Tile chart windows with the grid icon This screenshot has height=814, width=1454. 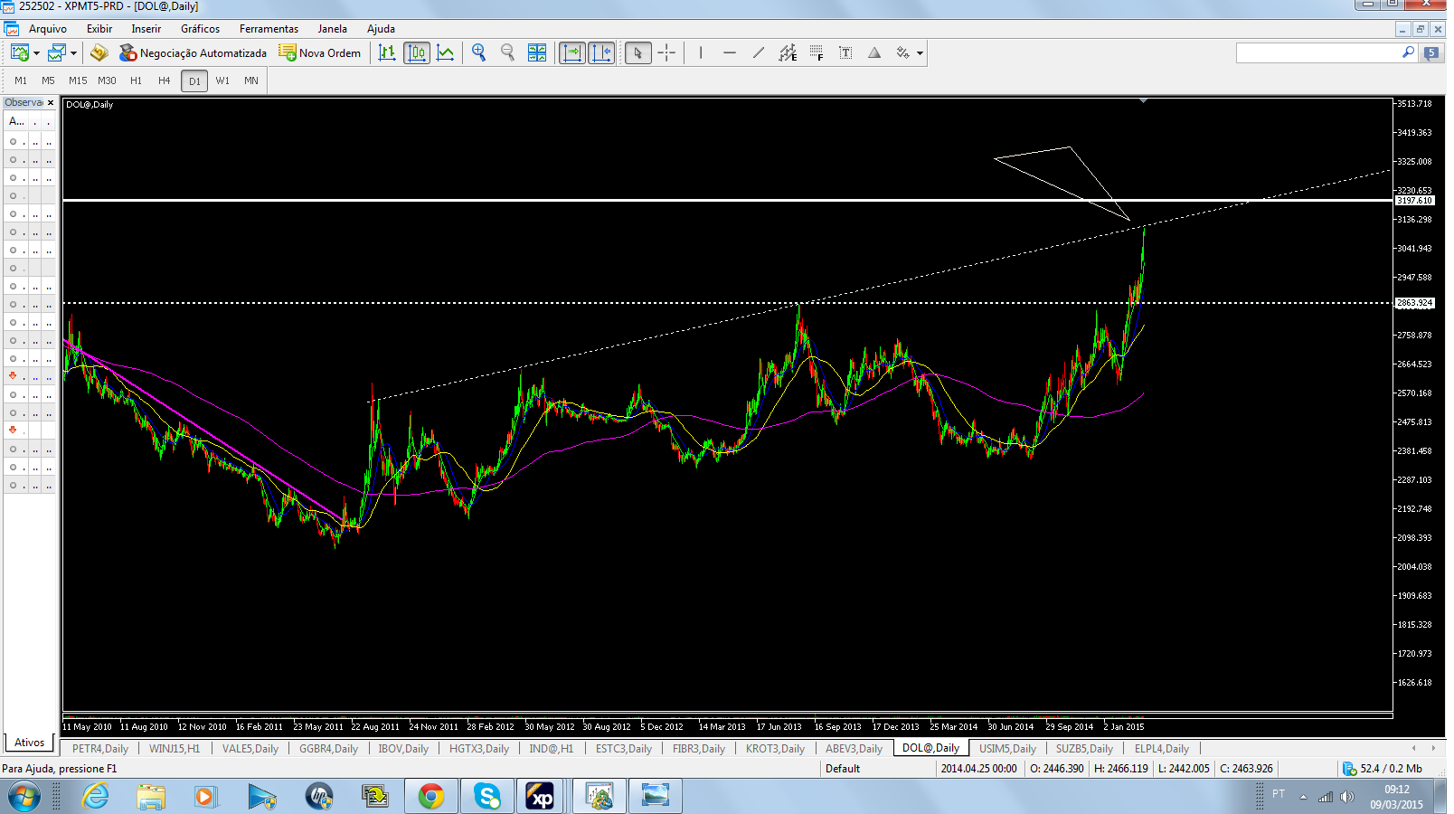537,52
